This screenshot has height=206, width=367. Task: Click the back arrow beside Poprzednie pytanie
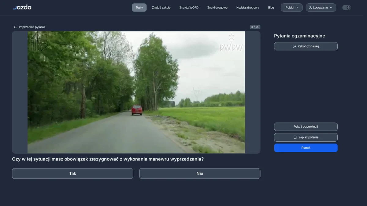pos(15,27)
